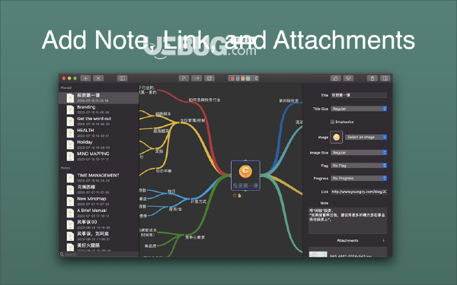
Task: Click the right arrow toolbar icon
Action: [x=197, y=78]
